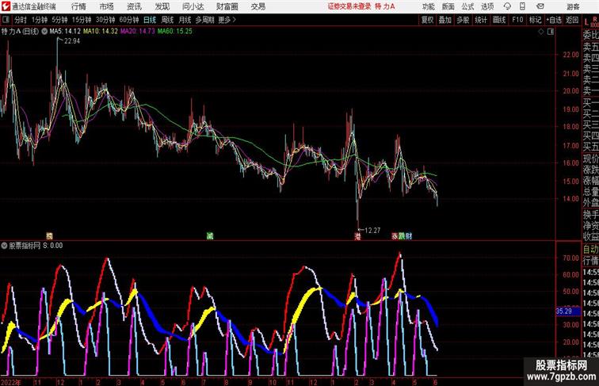Click the 财 event marker below the chart
The image size is (599, 386).
pos(409,236)
